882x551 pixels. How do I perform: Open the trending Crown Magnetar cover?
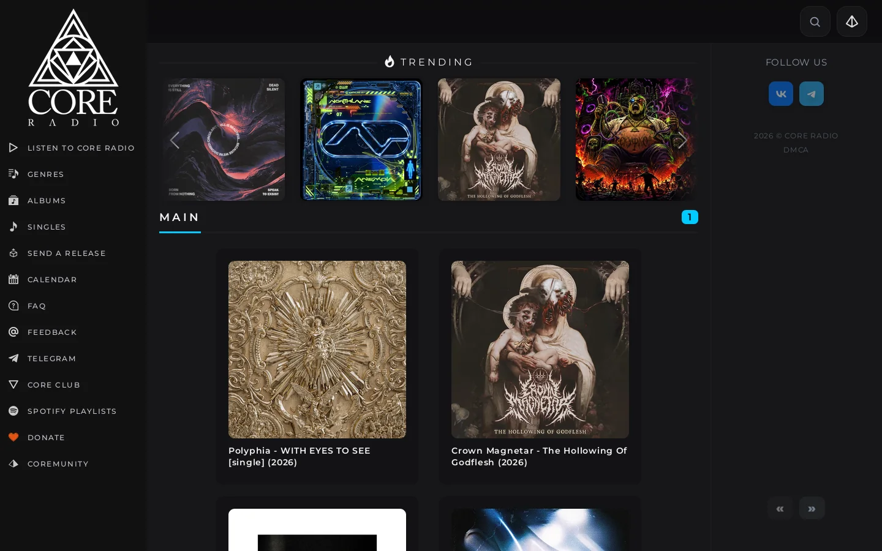click(x=499, y=140)
